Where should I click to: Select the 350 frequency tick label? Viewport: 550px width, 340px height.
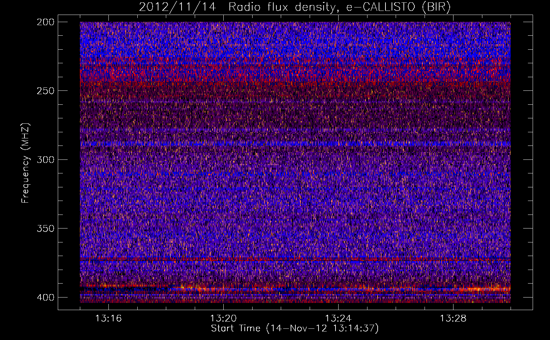[x=45, y=228]
